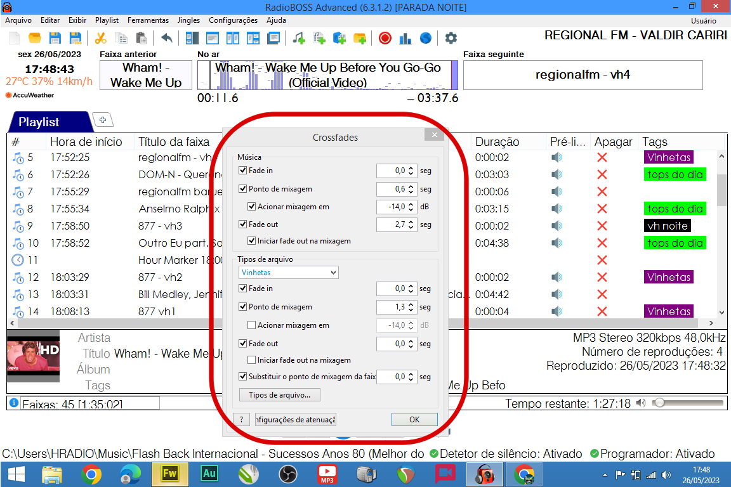Start recording with the red record icon
The image size is (731, 487).
pyautogui.click(x=385, y=38)
